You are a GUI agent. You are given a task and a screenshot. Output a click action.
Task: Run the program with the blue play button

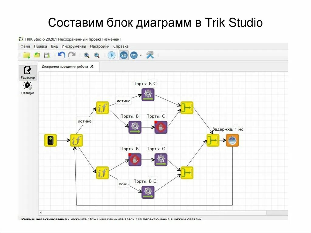111,55
